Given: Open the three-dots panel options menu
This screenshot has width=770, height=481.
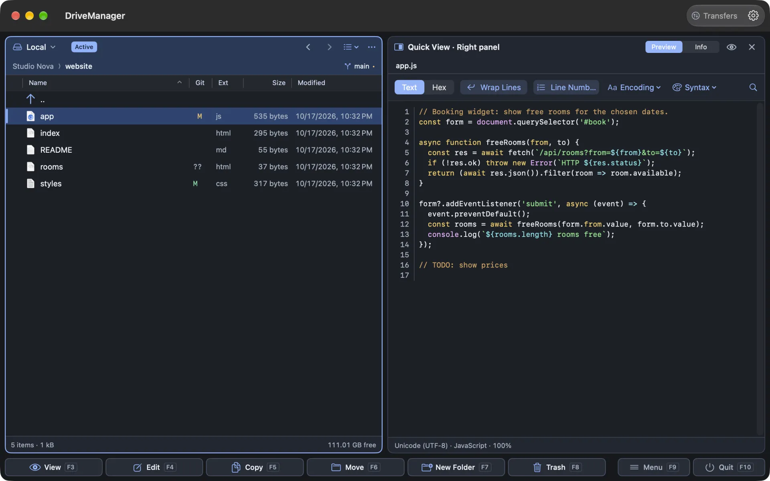Looking at the screenshot, I should [372, 47].
